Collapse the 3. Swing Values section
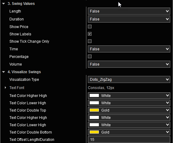The image size is (173, 143). [x=4, y=4]
